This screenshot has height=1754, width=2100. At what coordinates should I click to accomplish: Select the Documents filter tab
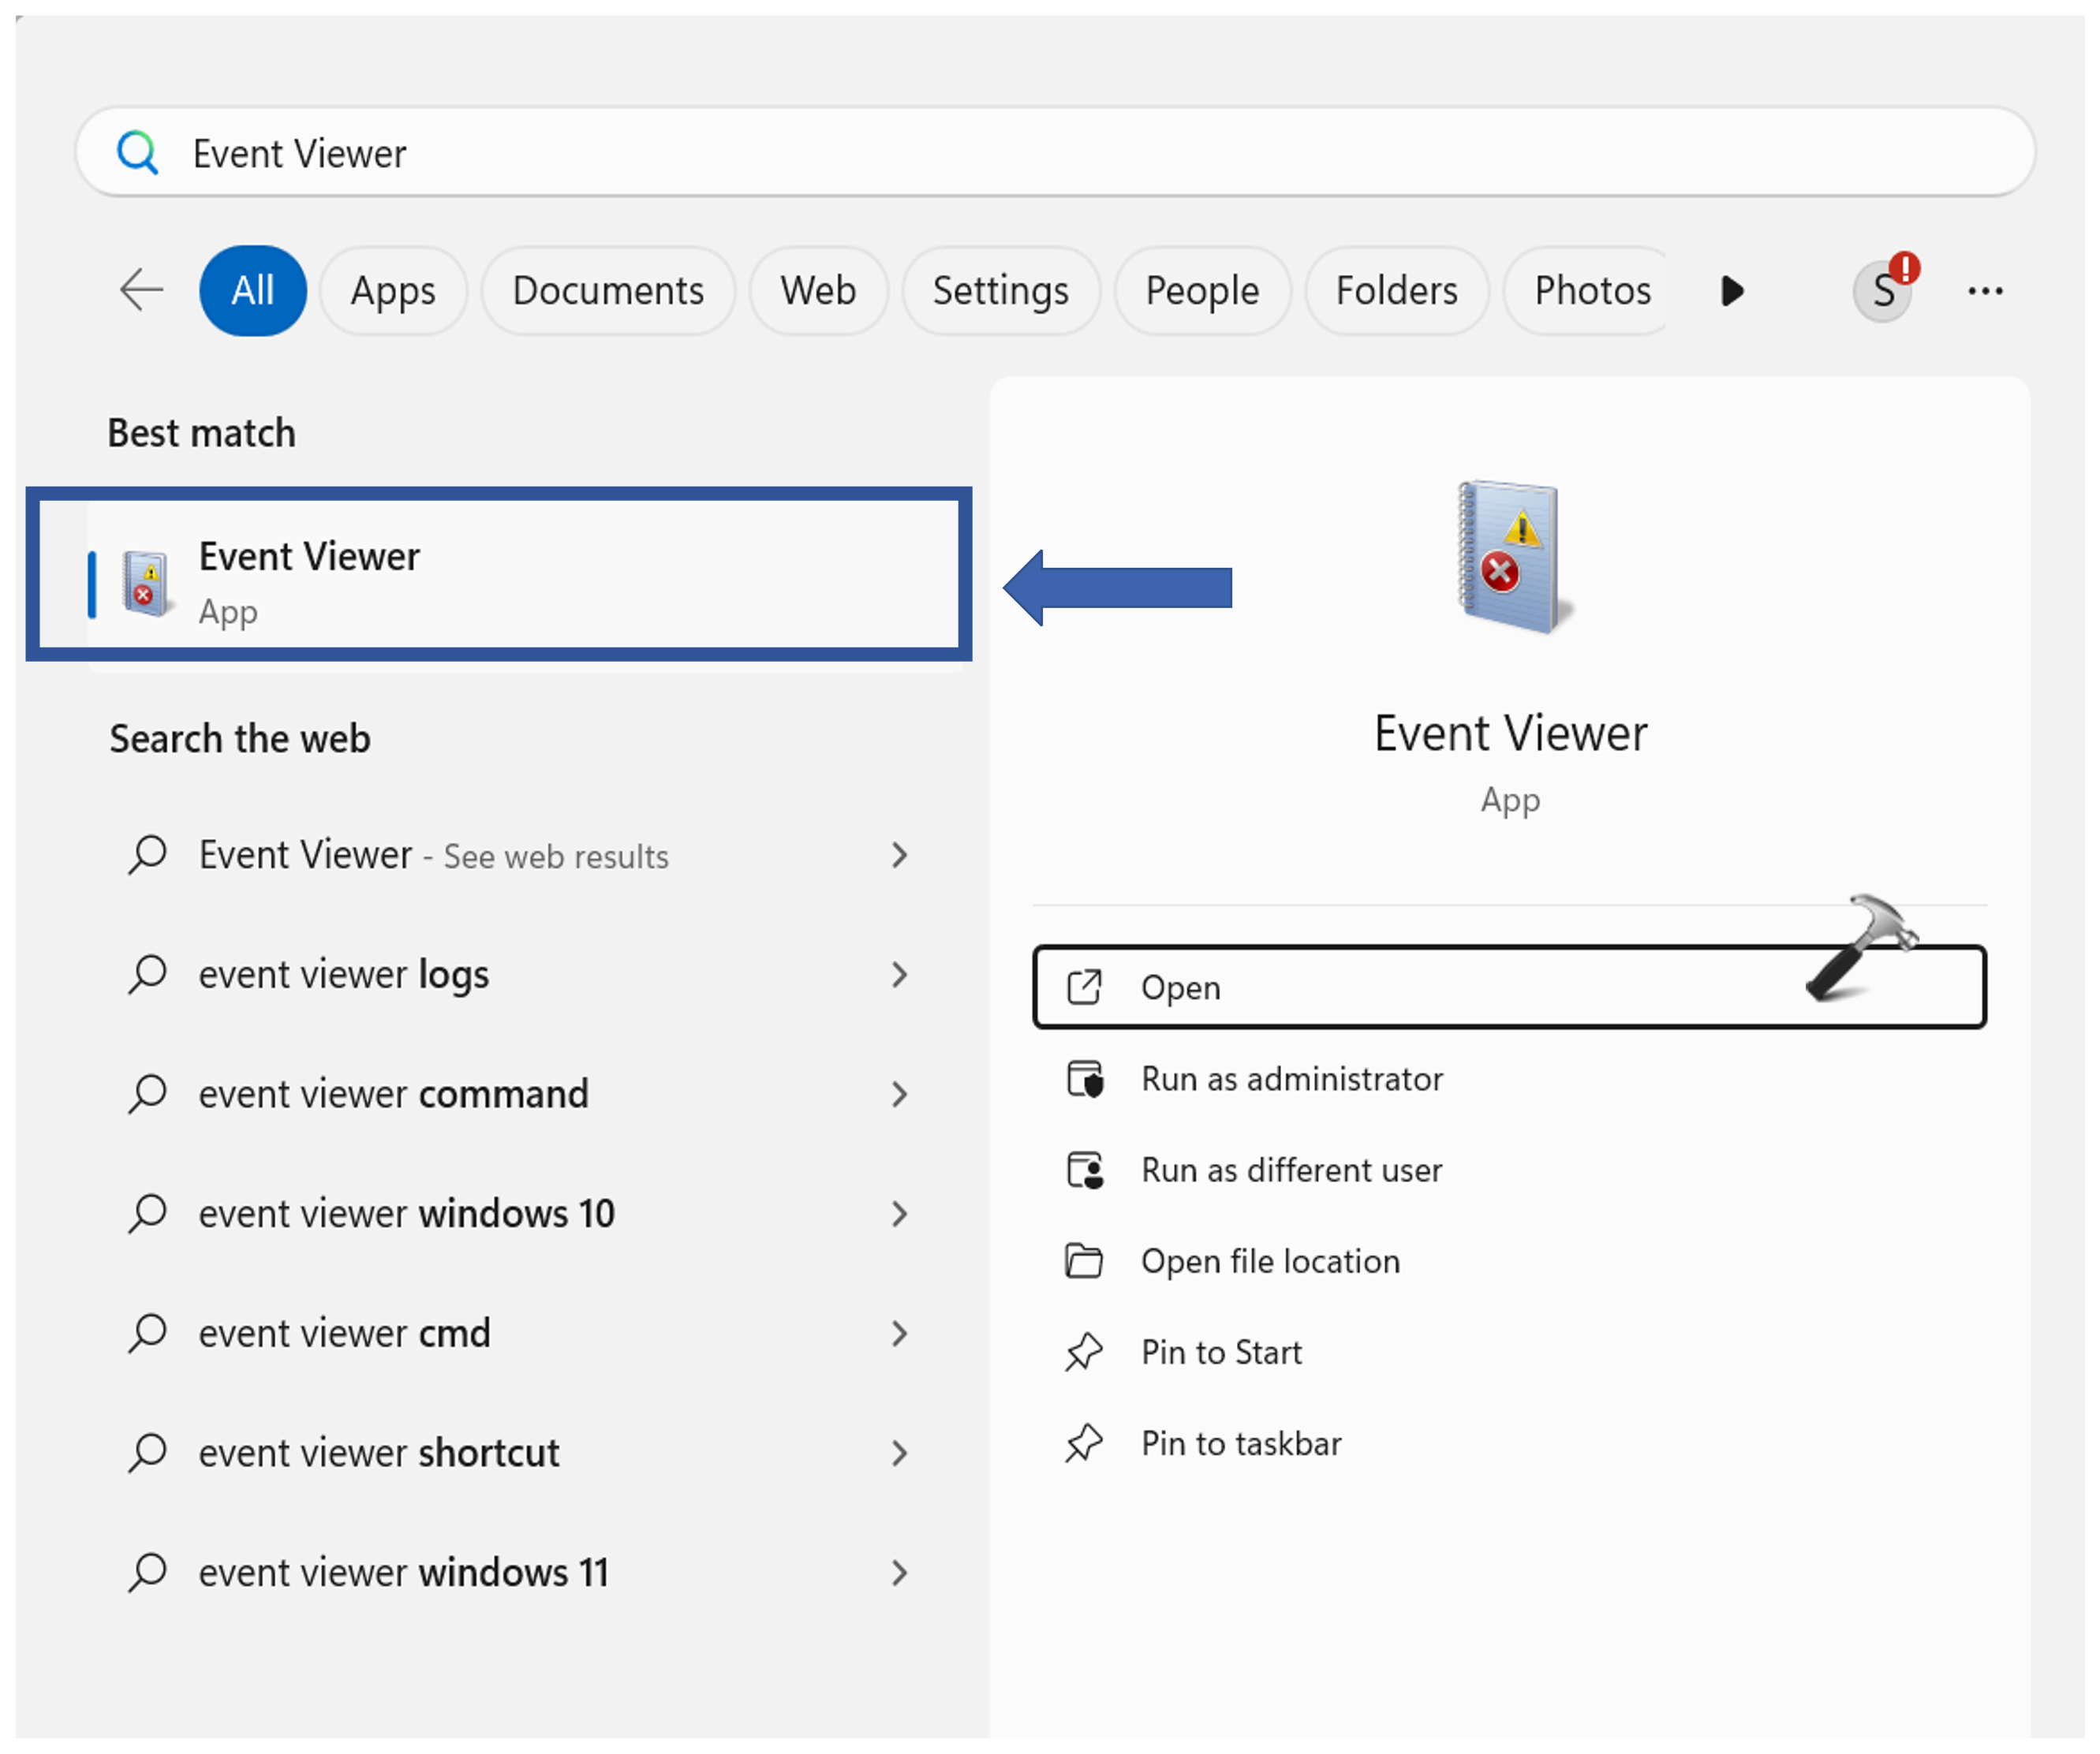coord(608,291)
